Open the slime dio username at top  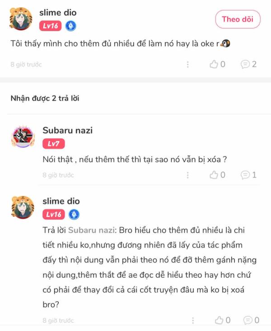[x=58, y=13]
